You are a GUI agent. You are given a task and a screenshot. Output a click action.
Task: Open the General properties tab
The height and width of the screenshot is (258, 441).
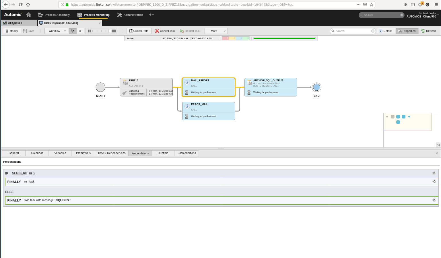click(x=14, y=153)
